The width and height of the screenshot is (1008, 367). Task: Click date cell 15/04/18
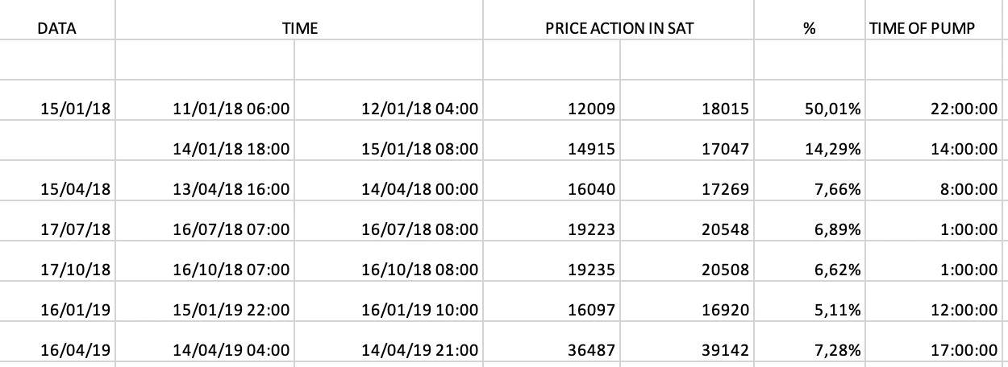[x=56, y=189]
